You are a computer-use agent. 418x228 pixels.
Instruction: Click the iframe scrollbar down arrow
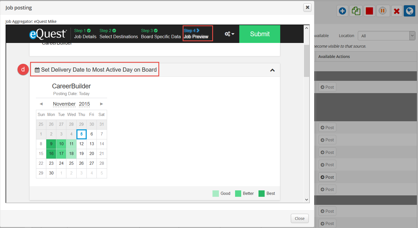[306, 200]
